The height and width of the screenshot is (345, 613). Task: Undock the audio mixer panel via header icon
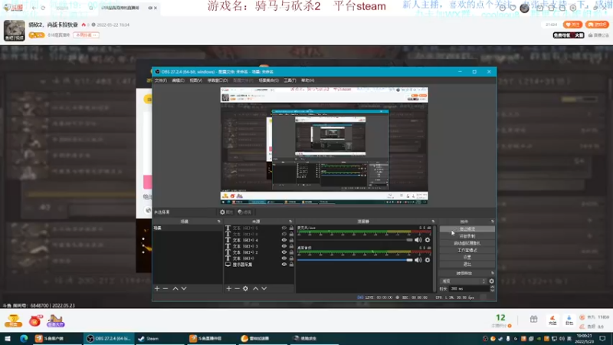click(x=433, y=222)
